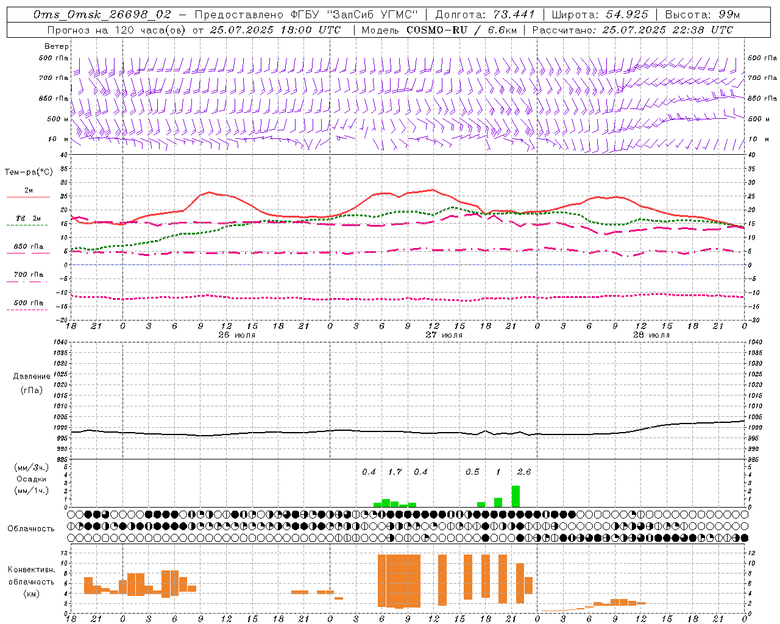
Task: Click the Td 2м dew point legend entry
Action: [x=28, y=218]
